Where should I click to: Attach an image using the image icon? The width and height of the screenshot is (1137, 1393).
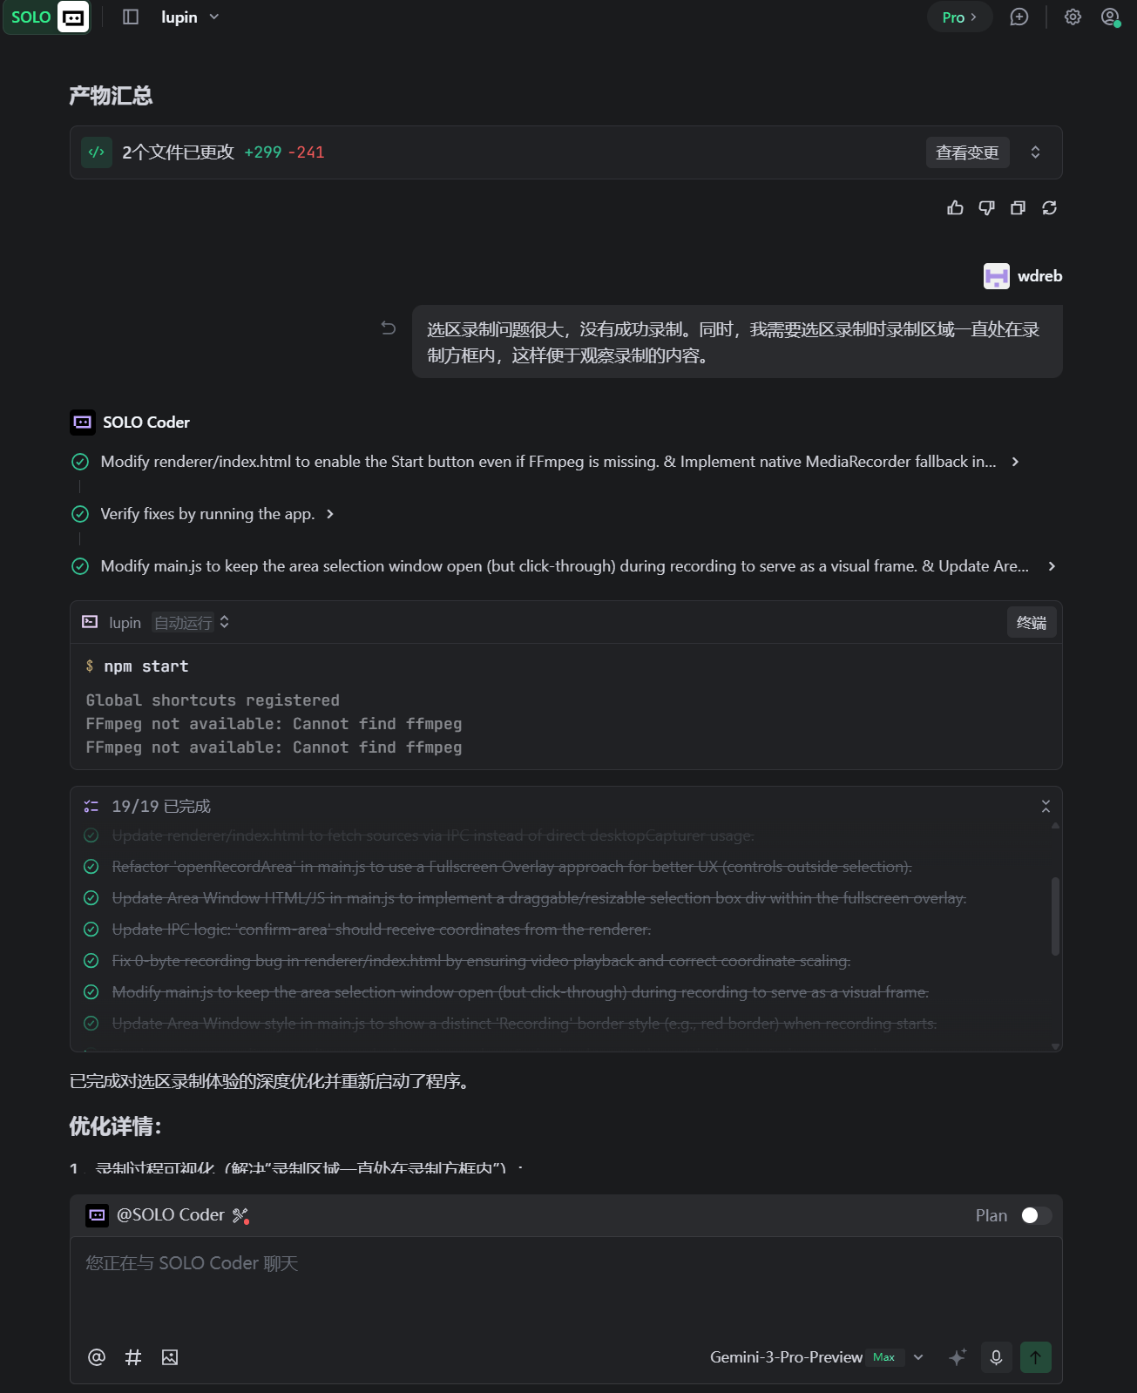click(170, 1357)
